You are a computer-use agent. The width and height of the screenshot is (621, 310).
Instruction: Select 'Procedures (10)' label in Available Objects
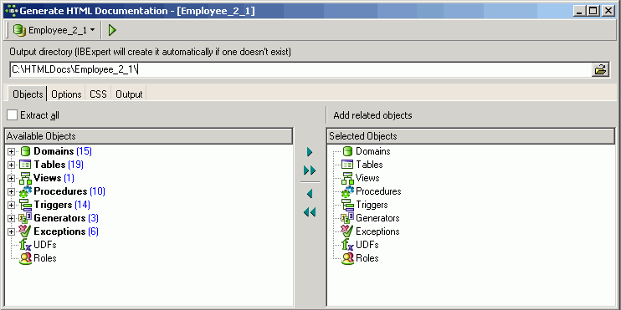(x=69, y=191)
